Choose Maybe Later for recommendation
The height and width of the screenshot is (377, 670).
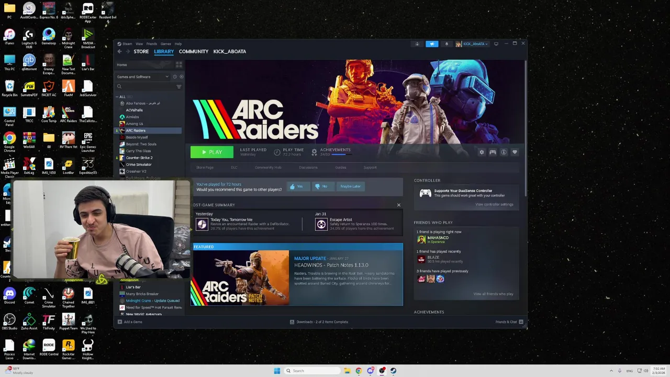click(x=350, y=186)
